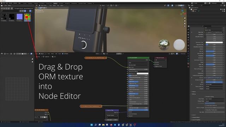Click the file browser path field
The height and width of the screenshot is (127, 226).
point(24,8)
